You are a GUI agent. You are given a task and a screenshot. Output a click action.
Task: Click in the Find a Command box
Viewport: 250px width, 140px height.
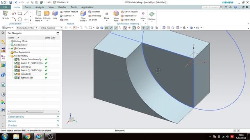(x=211, y=7)
